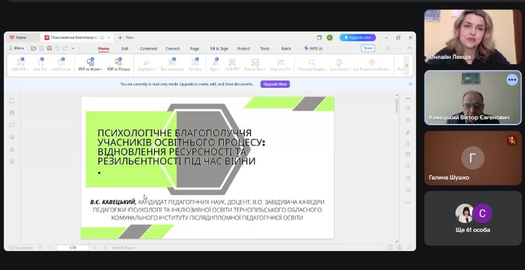Activate the Snip and Pin tool
525x270 pixels.
tap(280, 65)
